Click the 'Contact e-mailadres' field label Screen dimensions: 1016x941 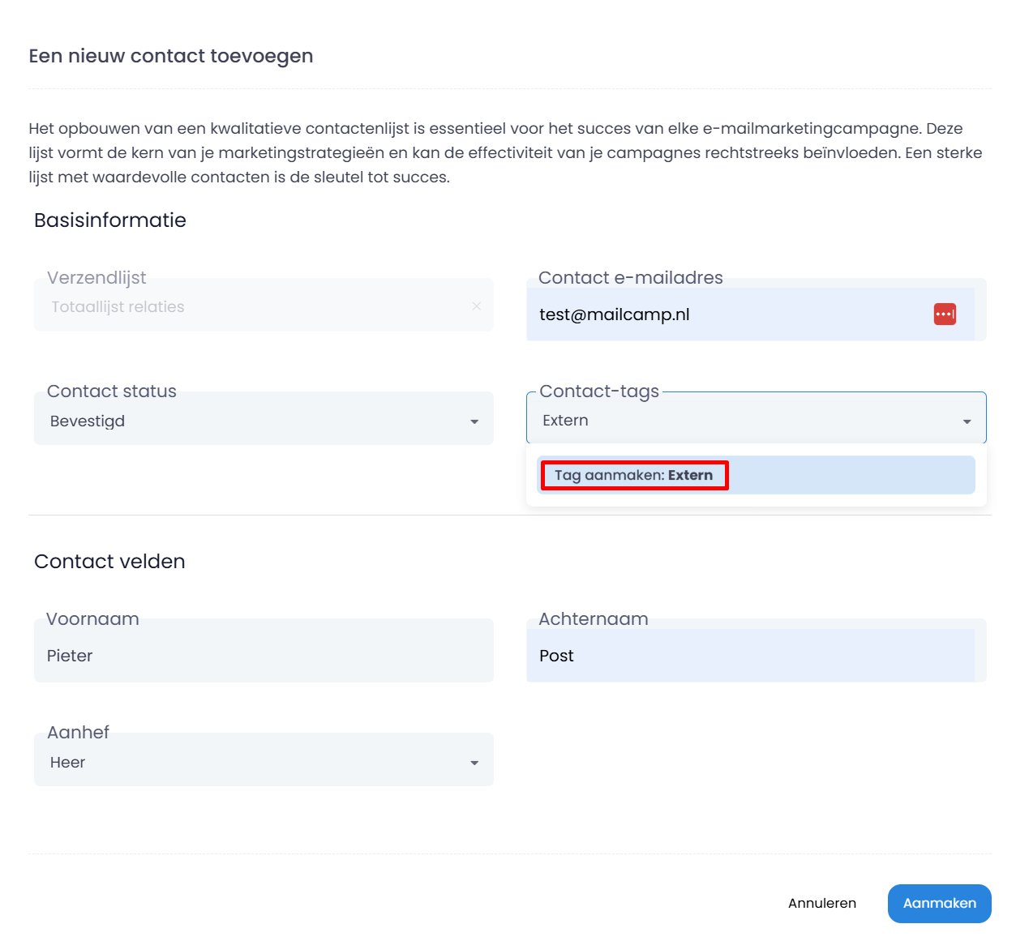(x=630, y=278)
